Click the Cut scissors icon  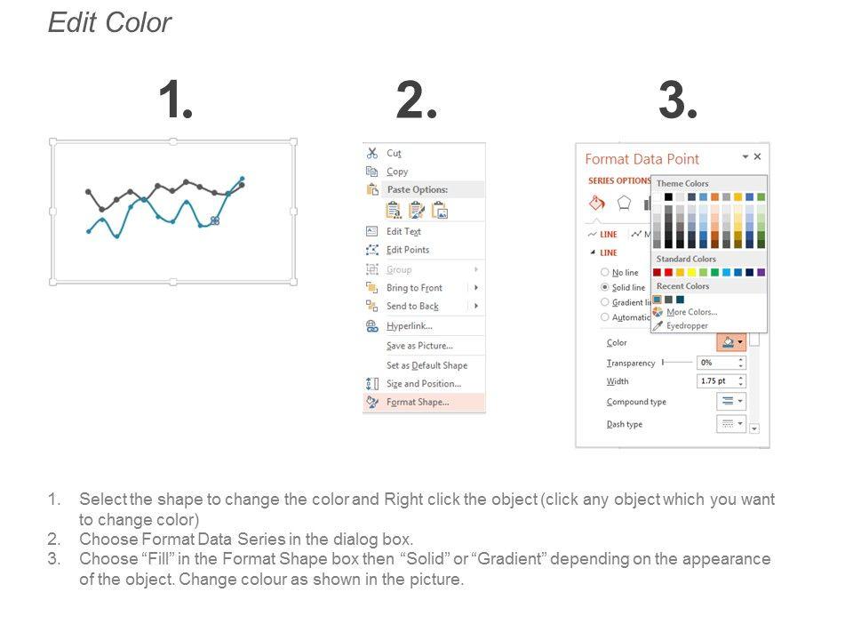coord(372,153)
